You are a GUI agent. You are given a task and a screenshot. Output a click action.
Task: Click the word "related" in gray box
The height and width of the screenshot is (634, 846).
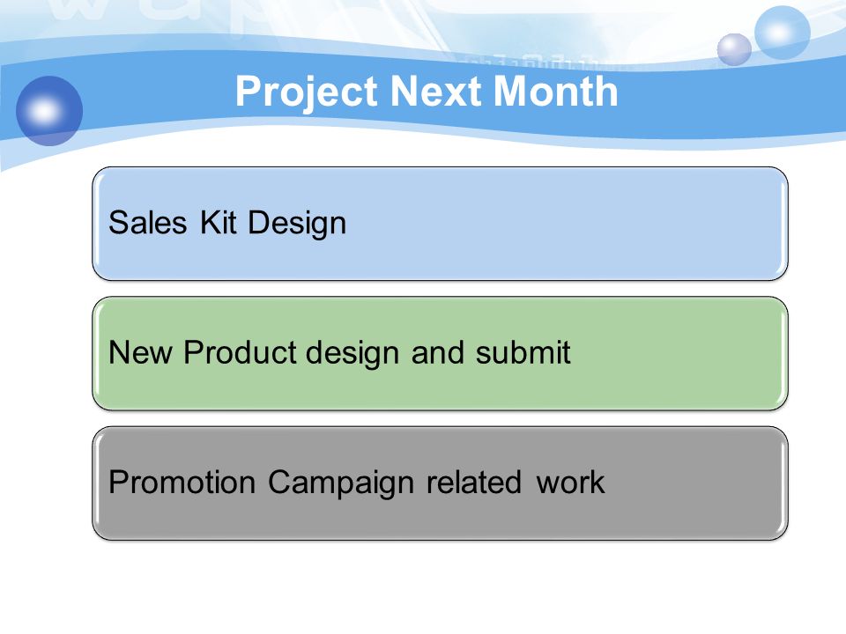click(474, 482)
